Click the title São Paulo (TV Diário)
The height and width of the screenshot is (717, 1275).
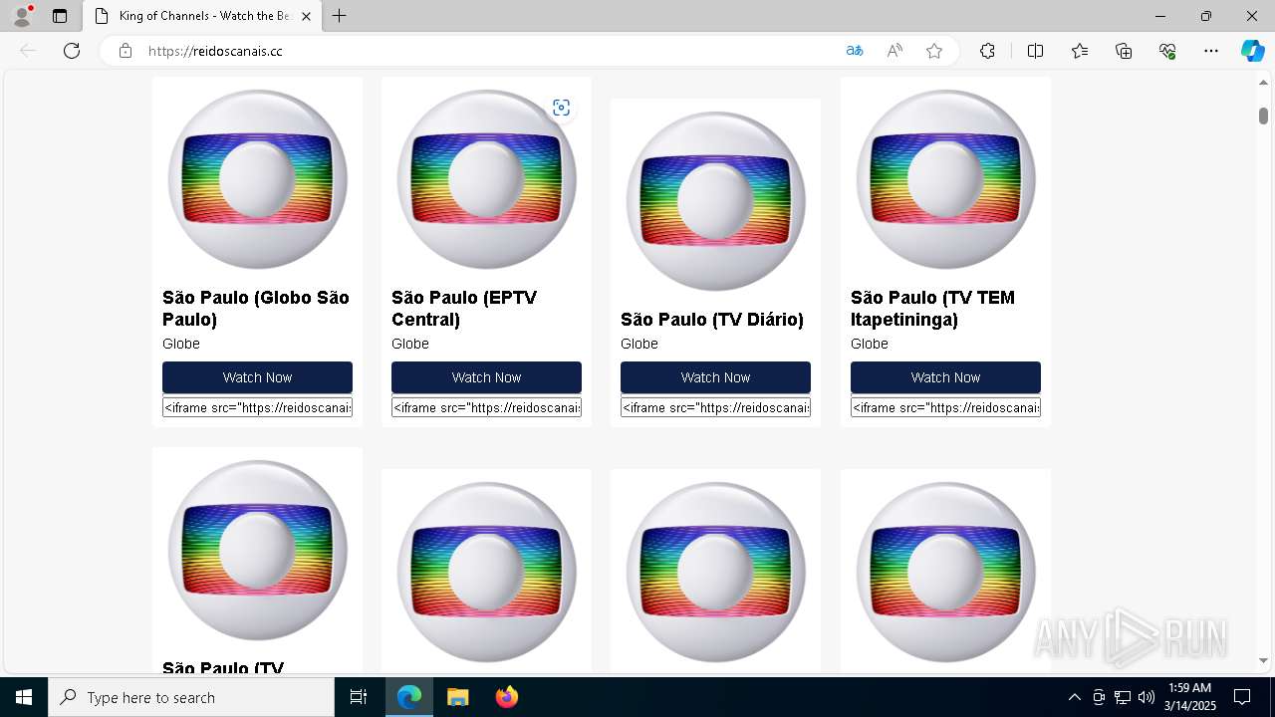[712, 320]
